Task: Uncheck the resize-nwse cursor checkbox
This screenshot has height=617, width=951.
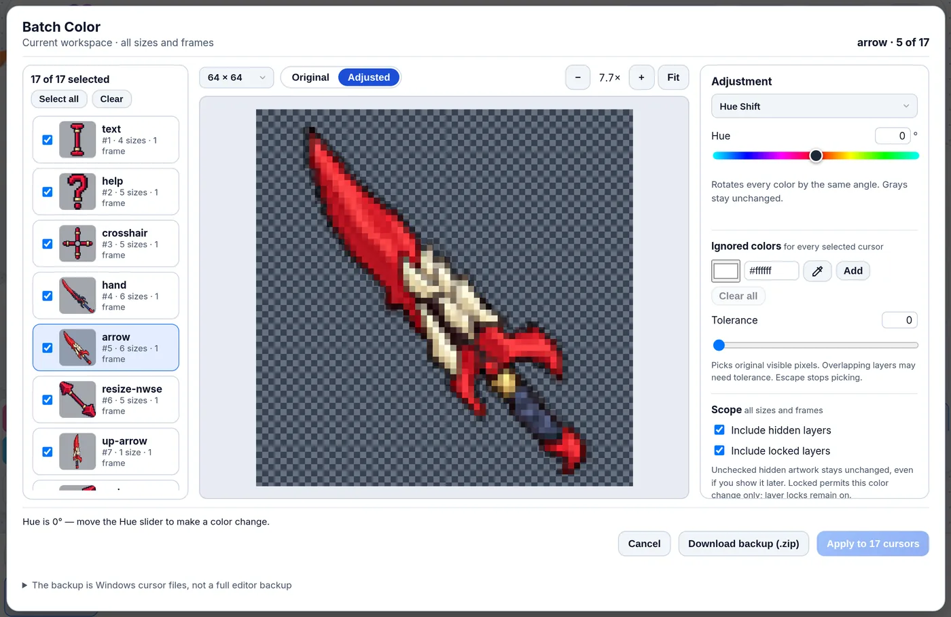Action: [x=48, y=400]
